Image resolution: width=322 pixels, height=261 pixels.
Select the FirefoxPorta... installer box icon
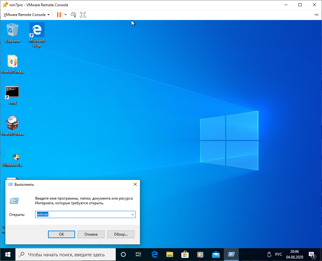[x=12, y=126]
